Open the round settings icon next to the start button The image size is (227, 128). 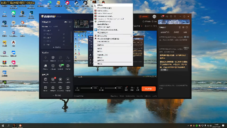[x=138, y=88]
